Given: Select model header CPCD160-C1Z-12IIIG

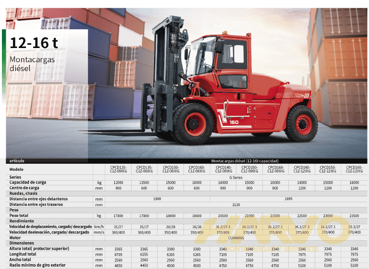Looking at the screenshot, I should click(355, 170).
